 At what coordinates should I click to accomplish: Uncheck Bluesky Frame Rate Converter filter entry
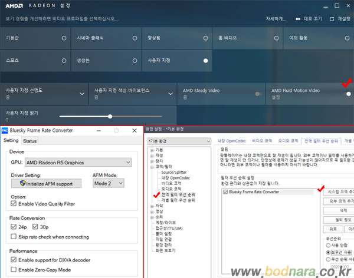pos(225,192)
